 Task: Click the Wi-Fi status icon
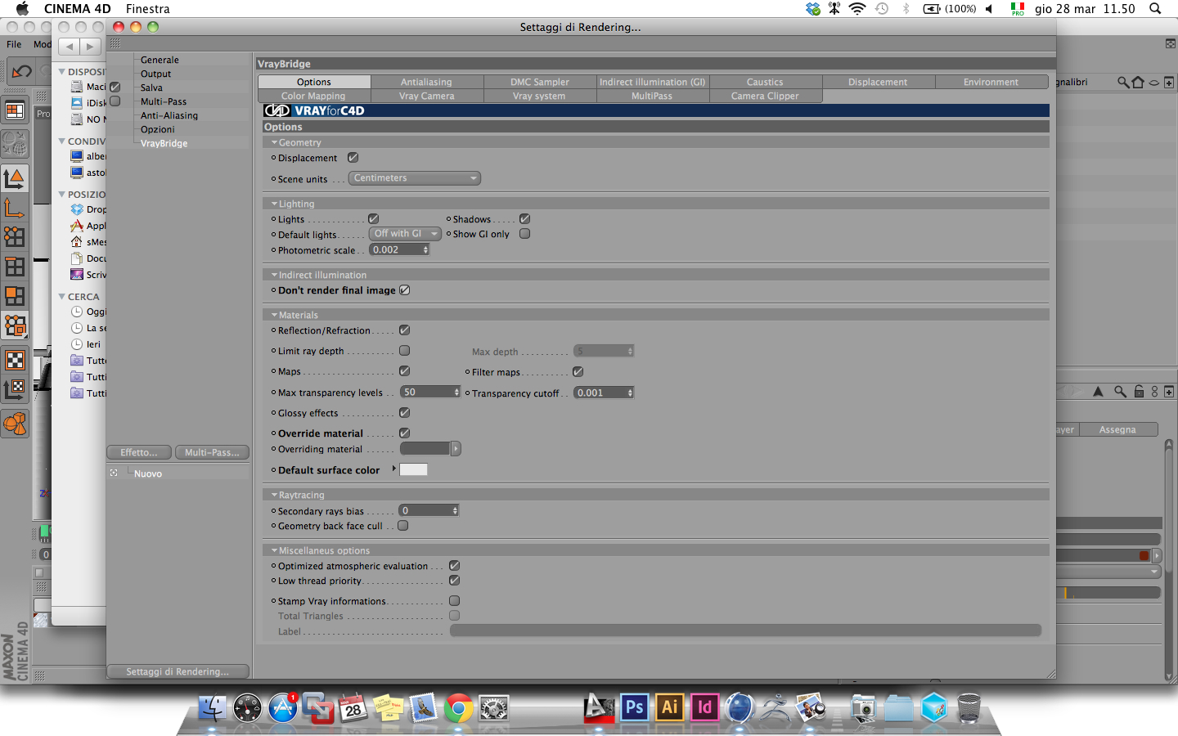pyautogui.click(x=857, y=9)
